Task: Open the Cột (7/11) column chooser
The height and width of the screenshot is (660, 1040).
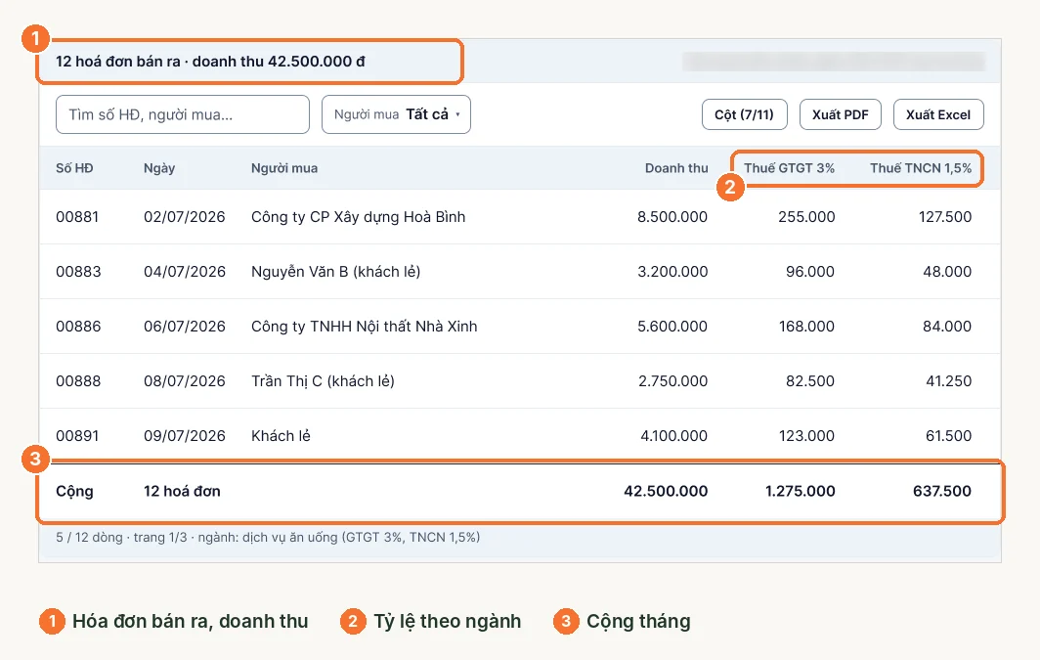Action: (744, 114)
